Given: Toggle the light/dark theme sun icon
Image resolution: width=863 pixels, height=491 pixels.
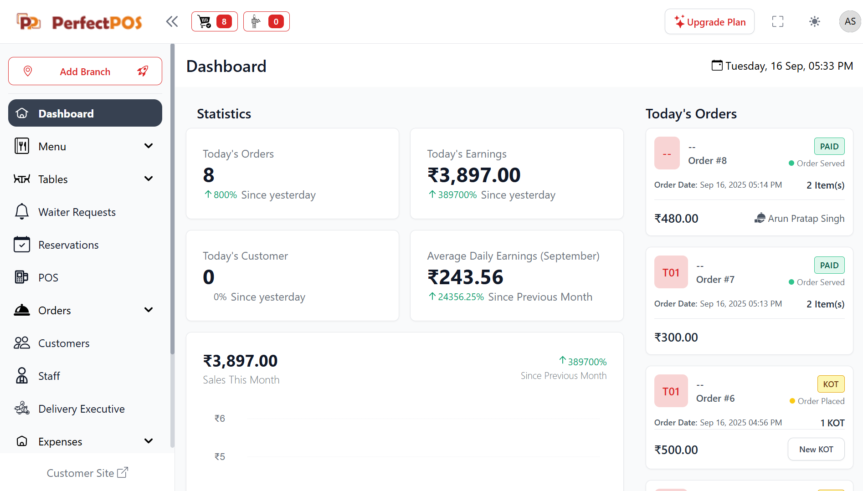Looking at the screenshot, I should pyautogui.click(x=814, y=21).
